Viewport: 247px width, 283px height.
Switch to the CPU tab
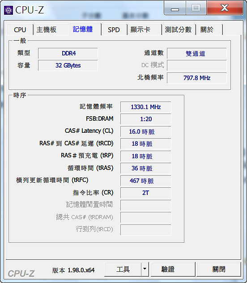tap(20, 30)
